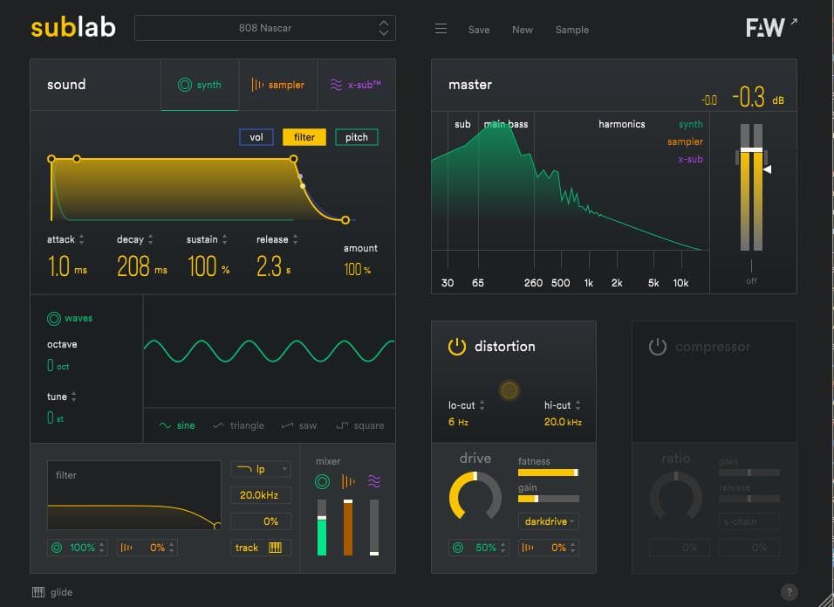This screenshot has height=607, width=834.
Task: Click the FAW logo external link icon
Action: [x=794, y=21]
